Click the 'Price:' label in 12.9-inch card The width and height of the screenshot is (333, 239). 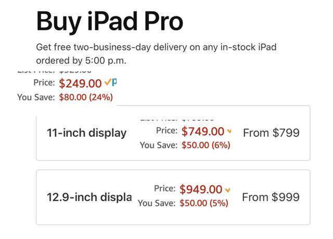pos(165,188)
